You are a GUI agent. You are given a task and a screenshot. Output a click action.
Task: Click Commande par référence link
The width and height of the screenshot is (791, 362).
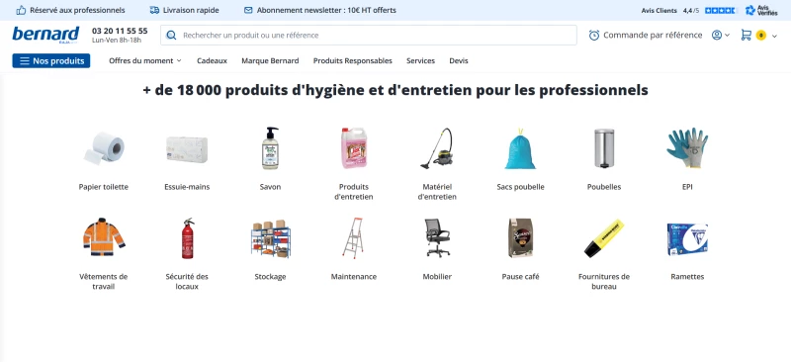click(x=653, y=35)
